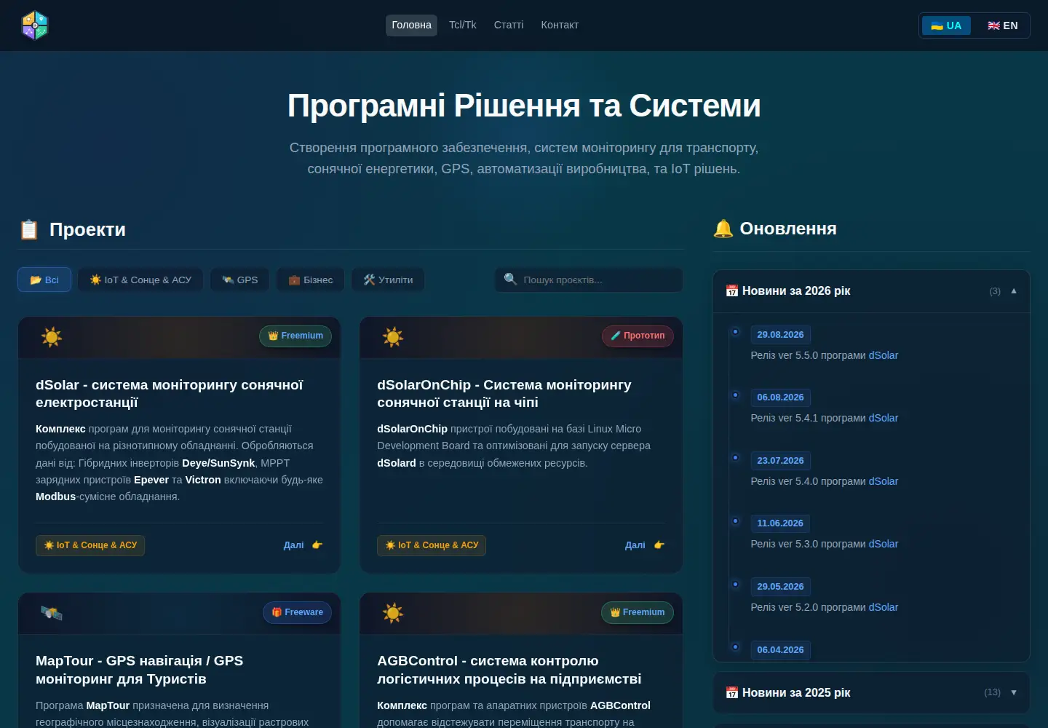The height and width of the screenshot is (728, 1048).
Task: Click the Freemium badge on dSolar card
Action: click(295, 336)
